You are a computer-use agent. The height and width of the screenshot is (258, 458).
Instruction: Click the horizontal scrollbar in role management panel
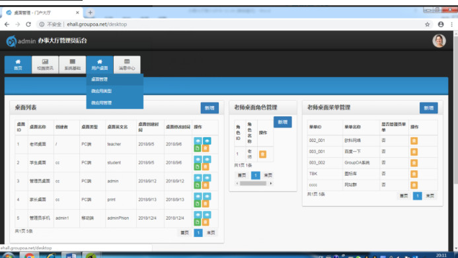tap(253, 183)
